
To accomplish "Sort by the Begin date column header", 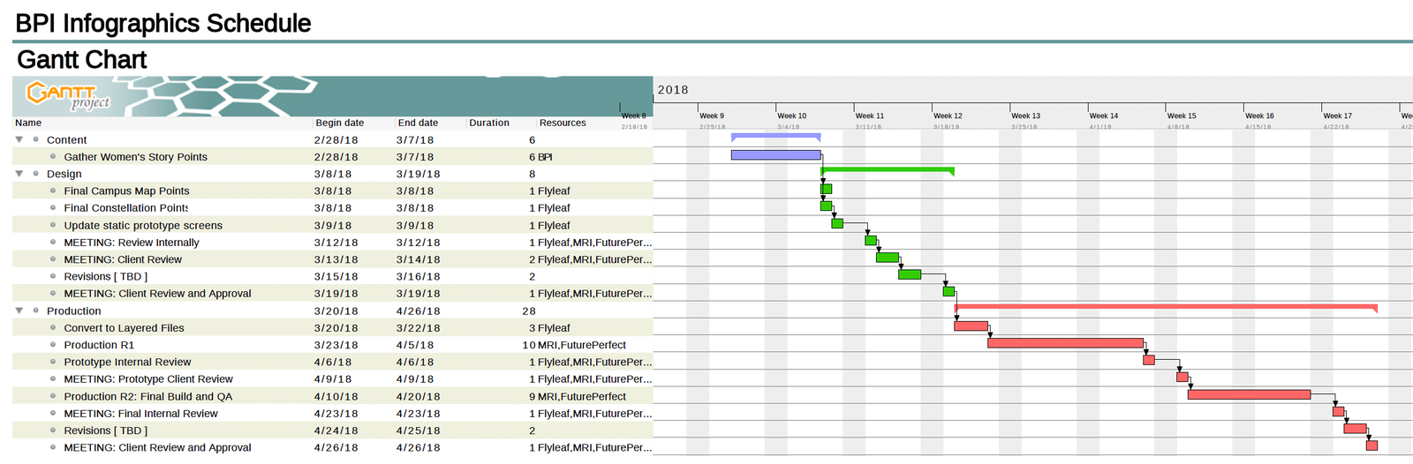I will 340,123.
